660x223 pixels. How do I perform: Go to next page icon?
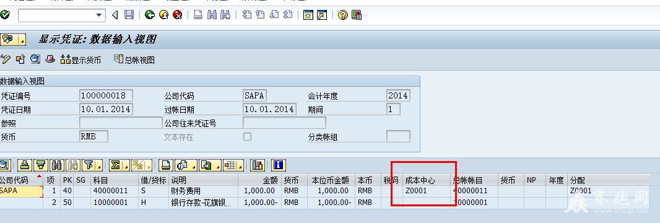(x=274, y=15)
